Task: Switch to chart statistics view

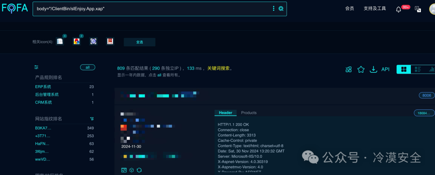Action: 431,70
